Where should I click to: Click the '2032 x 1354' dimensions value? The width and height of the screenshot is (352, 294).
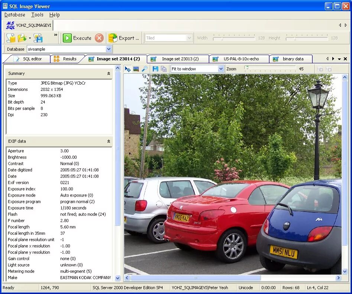(52, 89)
